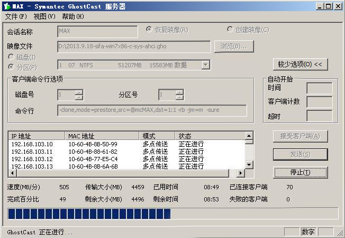
Task: Minimize the GhostCast window
Action: 320,6
